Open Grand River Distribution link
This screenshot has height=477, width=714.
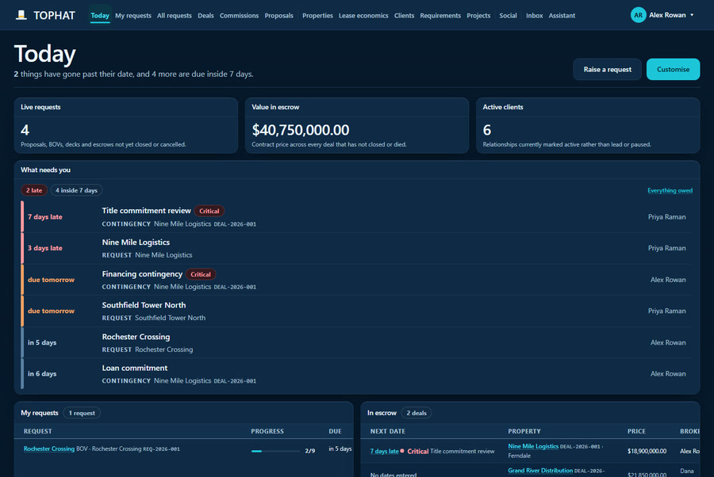(540, 471)
